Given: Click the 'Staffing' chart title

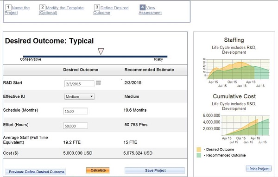Looking at the screenshot, I should tap(234, 40).
